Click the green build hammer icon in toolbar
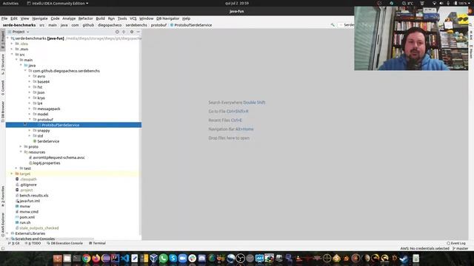Screen dimensions: 474x266 [333, 25]
